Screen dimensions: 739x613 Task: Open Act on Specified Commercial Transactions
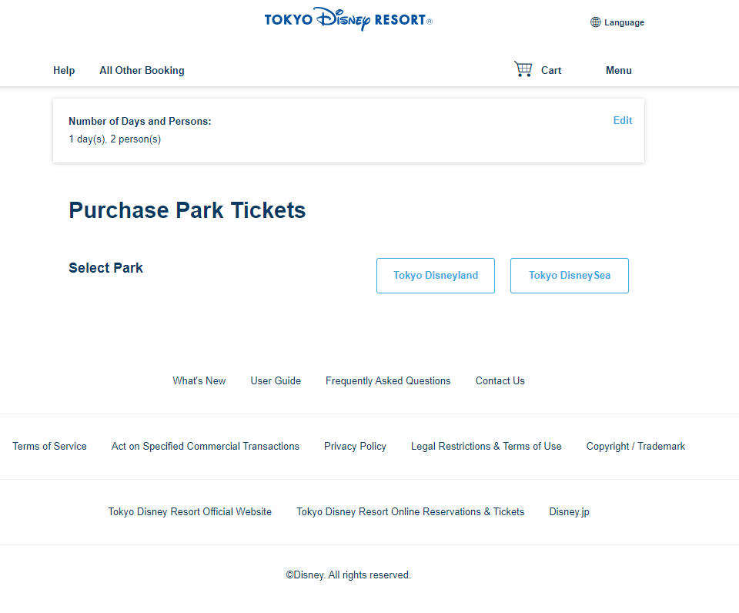tap(205, 446)
